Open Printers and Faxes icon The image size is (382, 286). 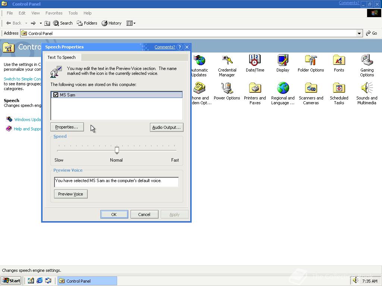pos(255,93)
